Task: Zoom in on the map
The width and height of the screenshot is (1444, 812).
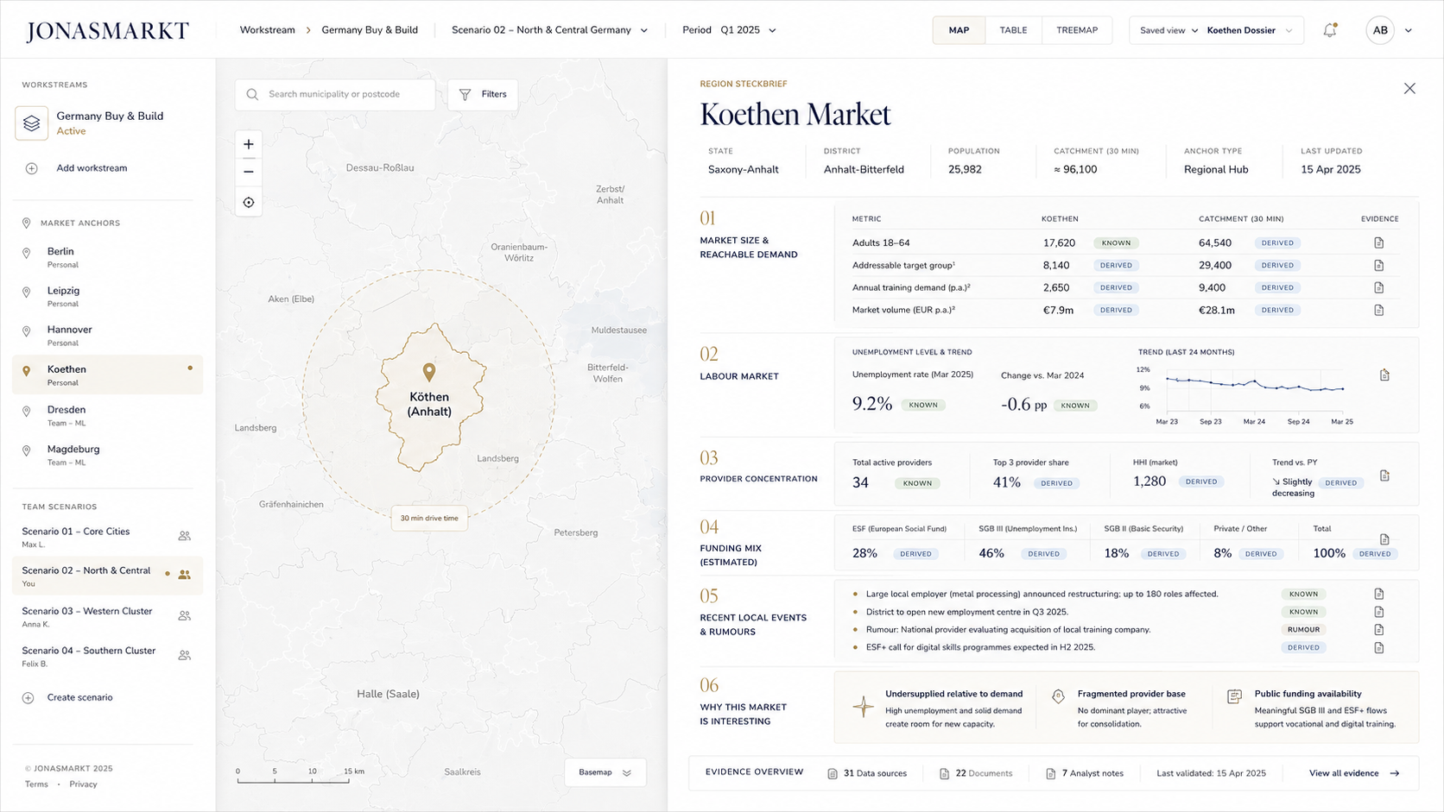Action: click(x=249, y=144)
